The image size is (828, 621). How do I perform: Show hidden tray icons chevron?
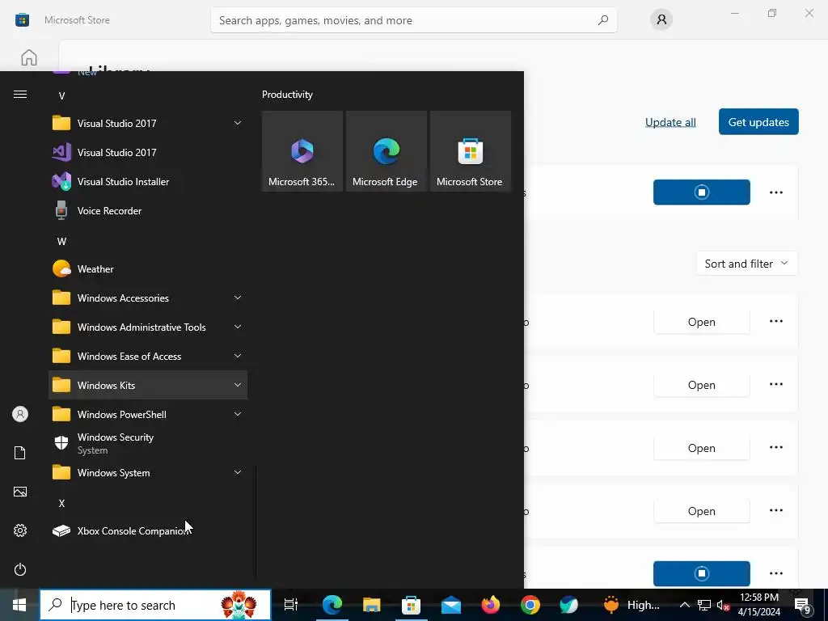tap(684, 605)
